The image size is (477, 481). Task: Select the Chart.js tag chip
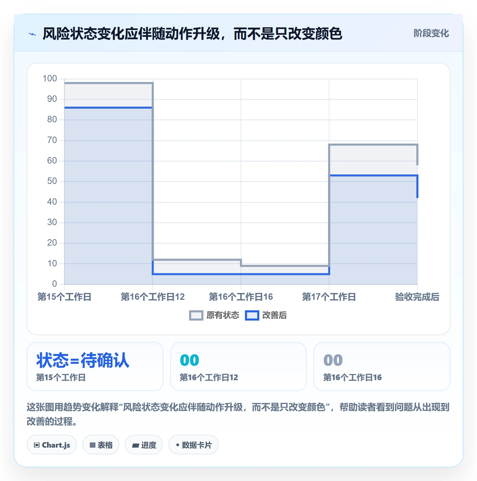coord(52,445)
